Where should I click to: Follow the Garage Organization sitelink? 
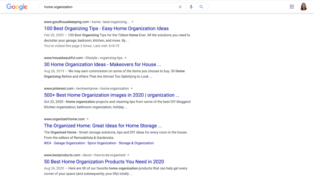point(69,143)
